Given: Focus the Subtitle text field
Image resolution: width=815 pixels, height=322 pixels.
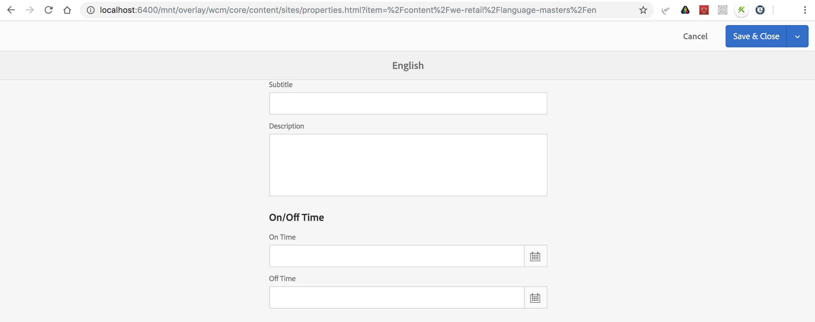Looking at the screenshot, I should coord(408,103).
